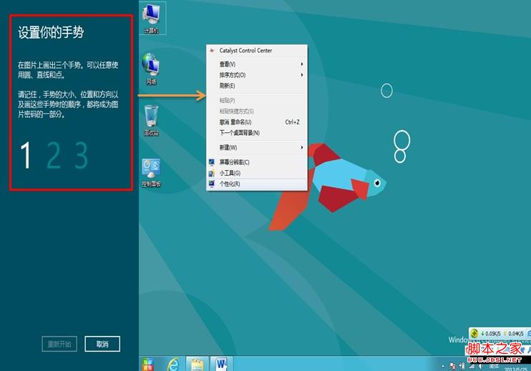This screenshot has width=531, height=371.
Task: Open the 计算机 (Computer) desktop icon
Action: (x=152, y=16)
